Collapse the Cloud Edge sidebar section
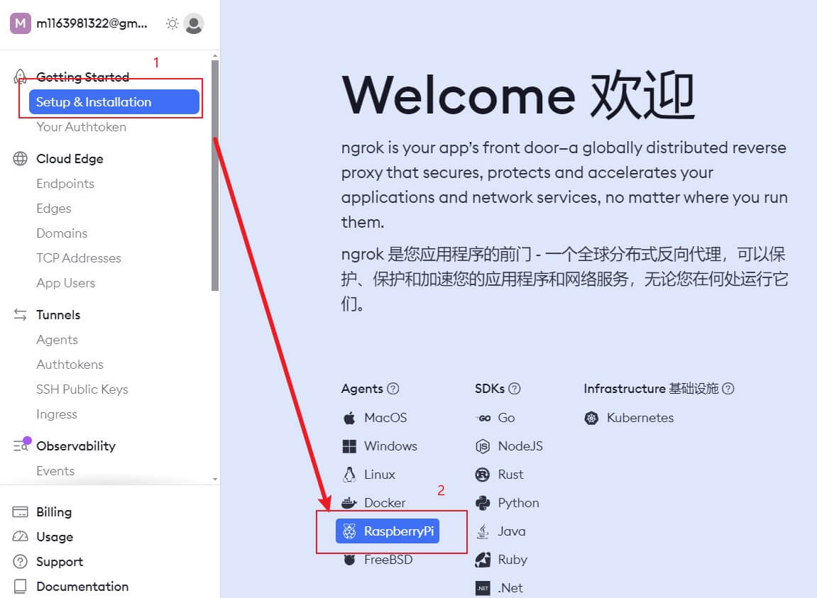Viewport: 817px width, 598px height. pos(70,159)
